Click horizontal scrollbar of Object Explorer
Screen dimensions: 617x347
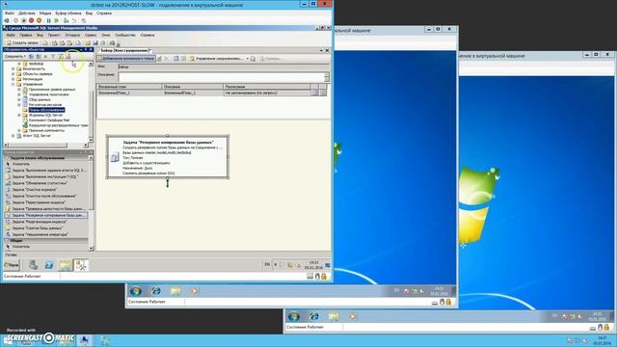[45, 146]
